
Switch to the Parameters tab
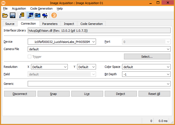[x=50, y=24]
